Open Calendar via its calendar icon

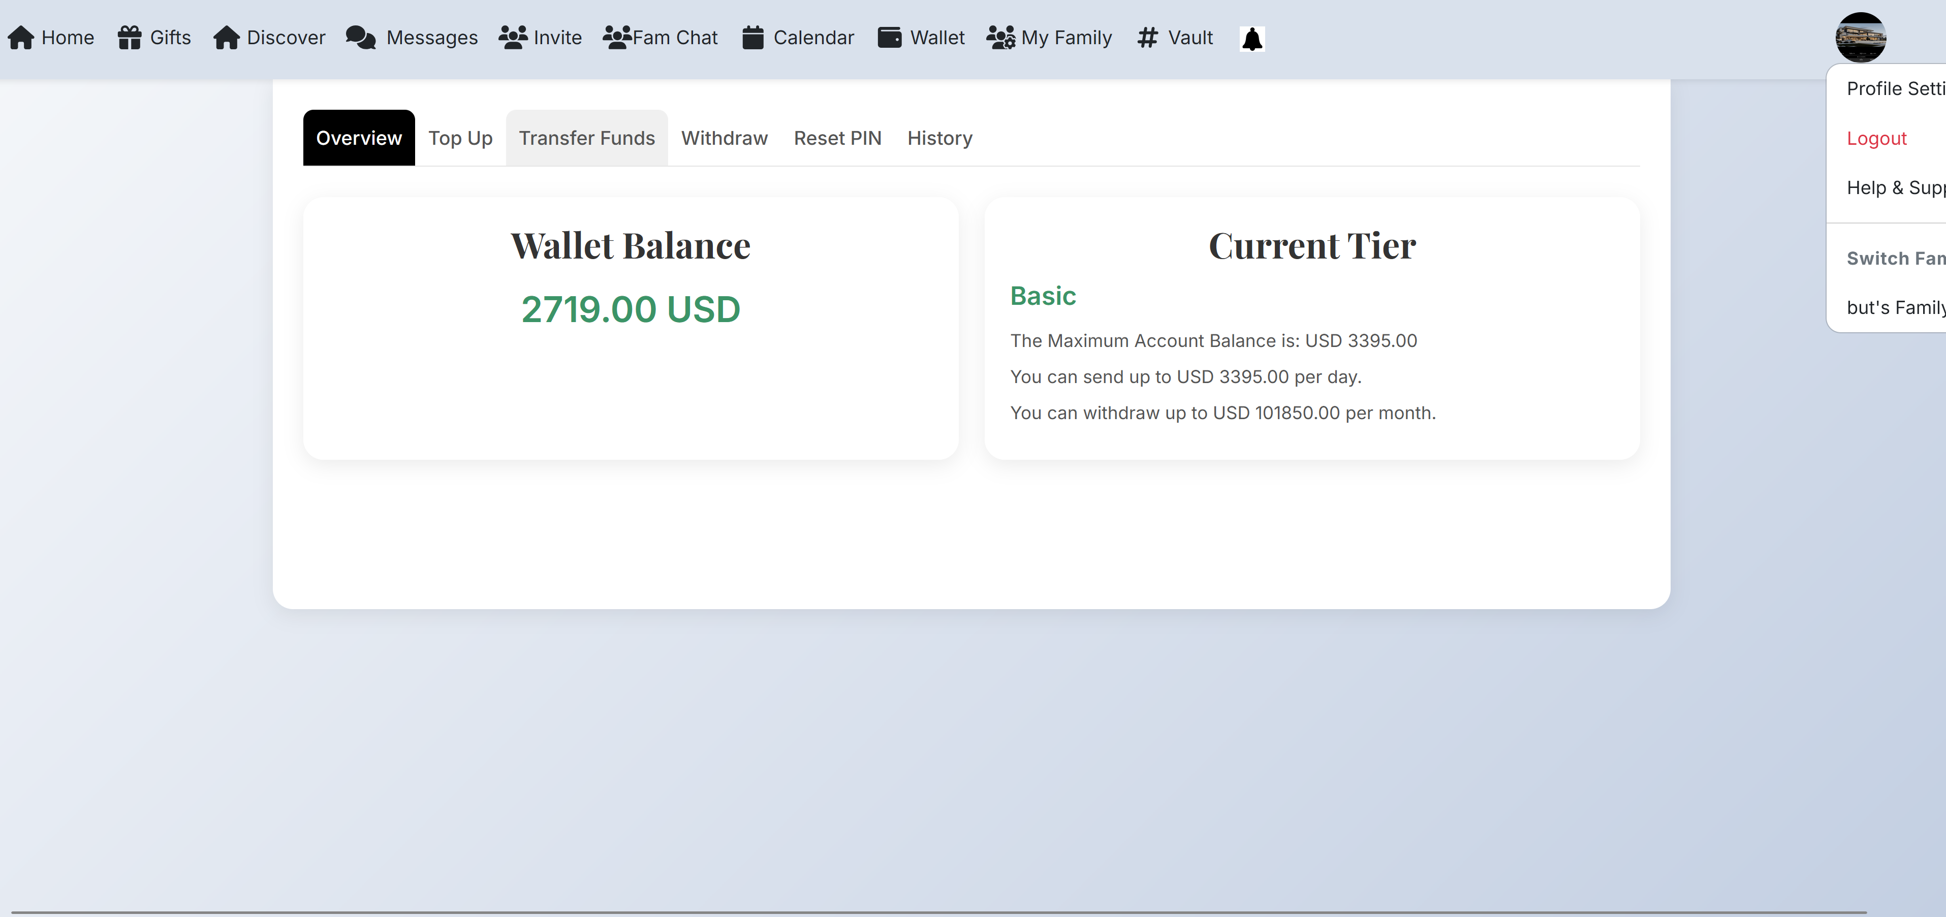point(752,38)
